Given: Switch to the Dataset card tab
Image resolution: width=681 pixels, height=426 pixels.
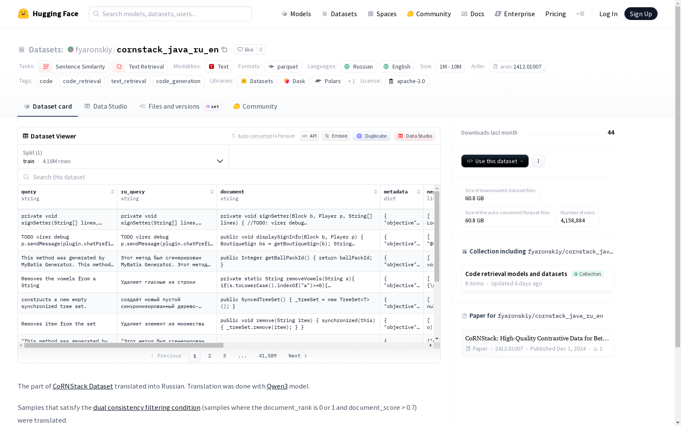Looking at the screenshot, I should 48,106.
